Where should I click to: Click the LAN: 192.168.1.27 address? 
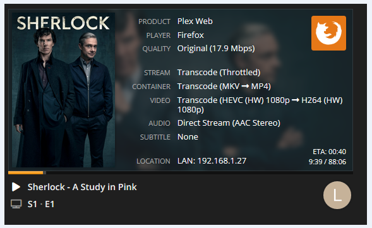coord(212,161)
